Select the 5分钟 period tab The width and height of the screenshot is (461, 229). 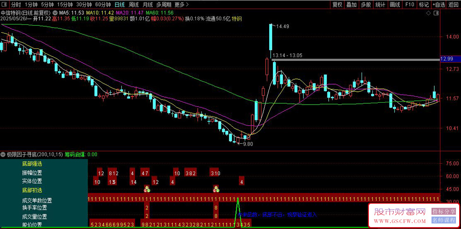(x=47, y=5)
